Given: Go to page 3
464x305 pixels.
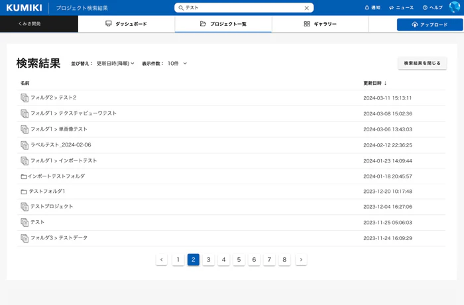Looking at the screenshot, I should (x=209, y=260).
